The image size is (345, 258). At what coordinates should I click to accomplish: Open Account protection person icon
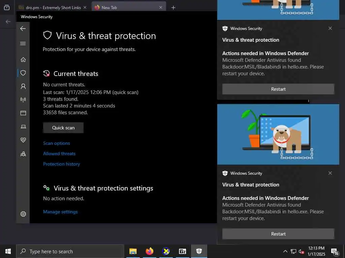tap(23, 86)
